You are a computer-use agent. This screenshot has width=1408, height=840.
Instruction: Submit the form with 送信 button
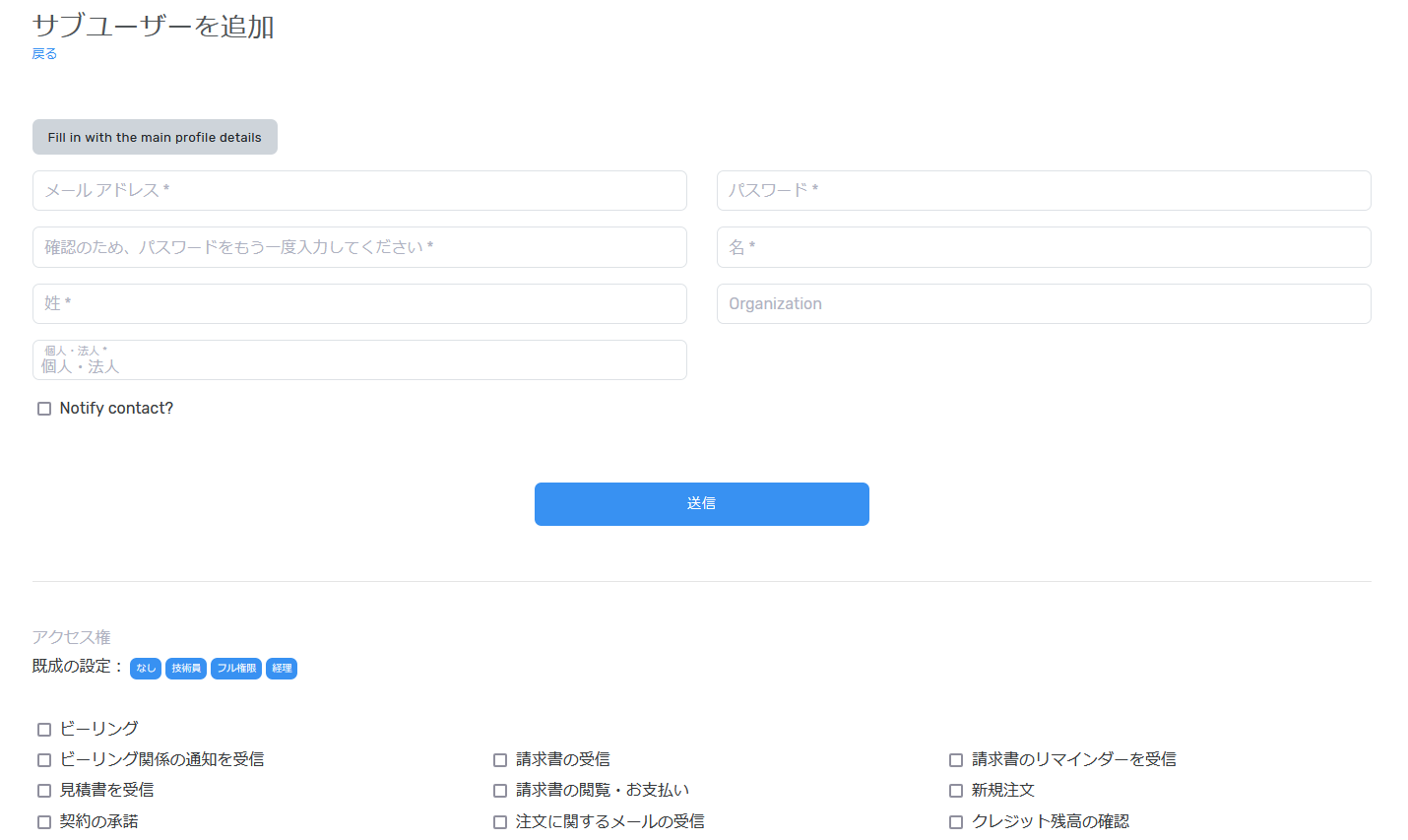tap(701, 504)
